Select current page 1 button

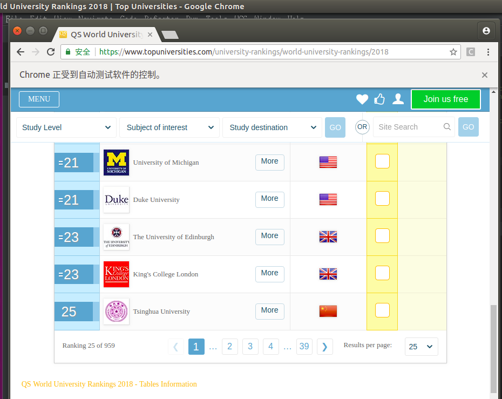[196, 347]
